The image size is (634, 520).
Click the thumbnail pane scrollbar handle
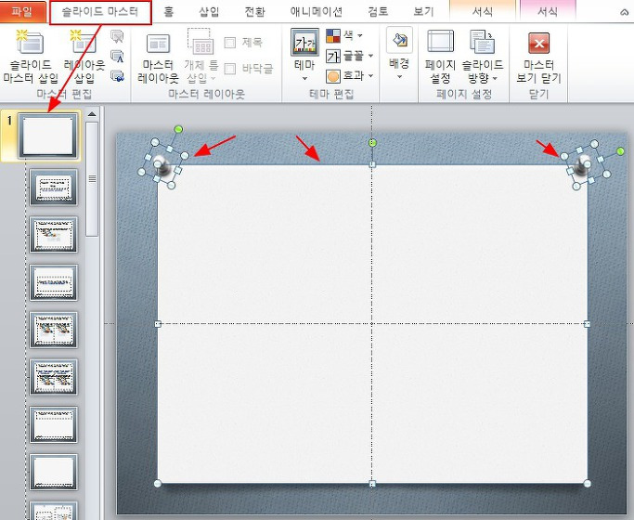92,178
